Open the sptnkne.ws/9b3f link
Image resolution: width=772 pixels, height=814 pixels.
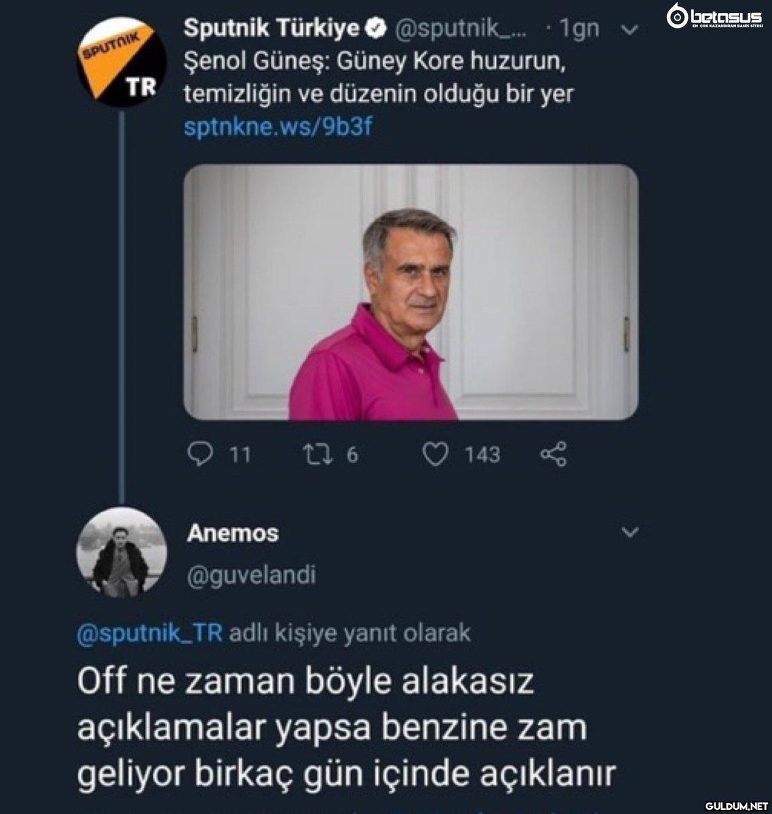[278, 127]
